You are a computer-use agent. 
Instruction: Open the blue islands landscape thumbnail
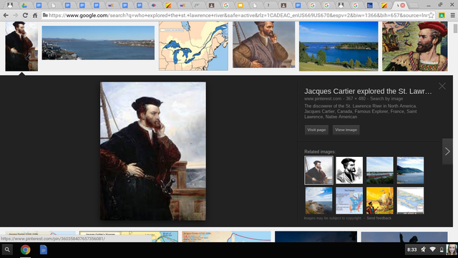(x=338, y=46)
